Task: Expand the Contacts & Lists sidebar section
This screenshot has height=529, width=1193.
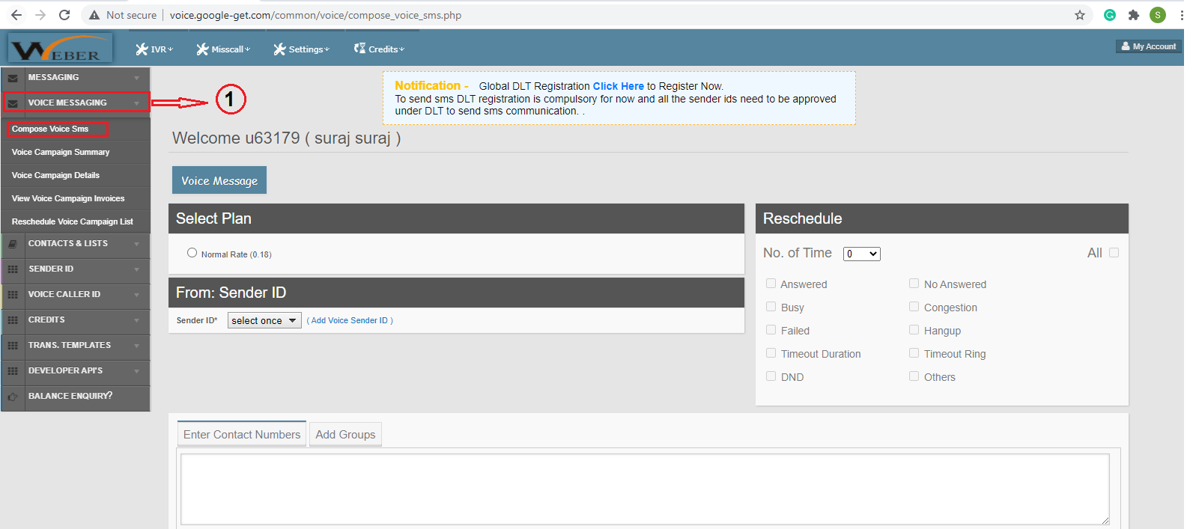Action: [x=75, y=244]
